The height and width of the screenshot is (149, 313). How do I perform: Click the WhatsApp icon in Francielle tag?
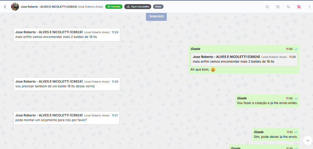[109, 7]
